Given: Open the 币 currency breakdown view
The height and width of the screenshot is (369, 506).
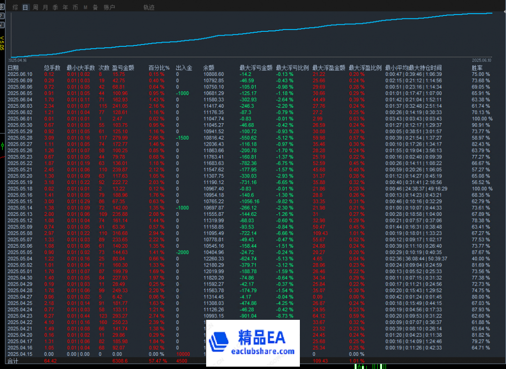Looking at the screenshot, I should pos(75,7).
